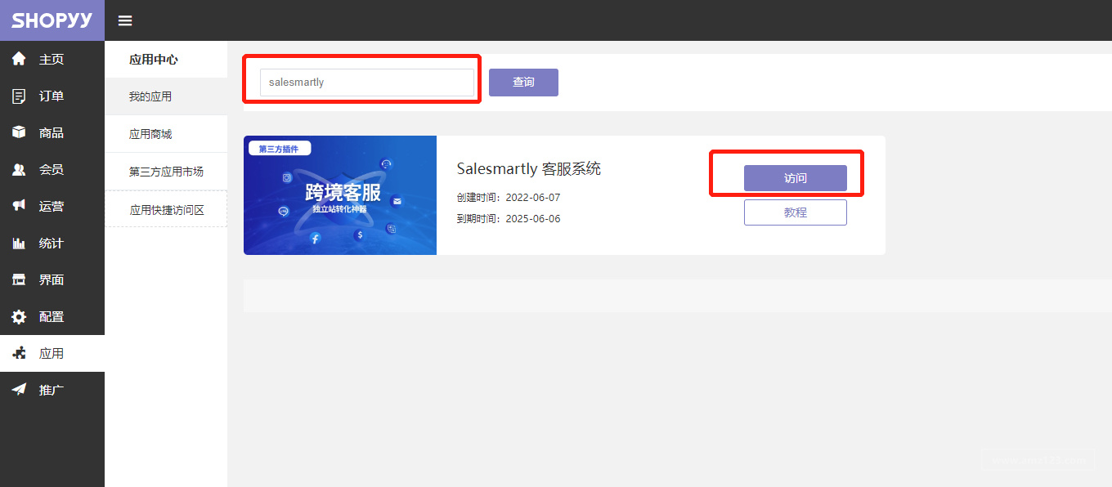This screenshot has height=487, width=1112.
Task: Open the 运营 sidebar menu
Action: coord(52,206)
